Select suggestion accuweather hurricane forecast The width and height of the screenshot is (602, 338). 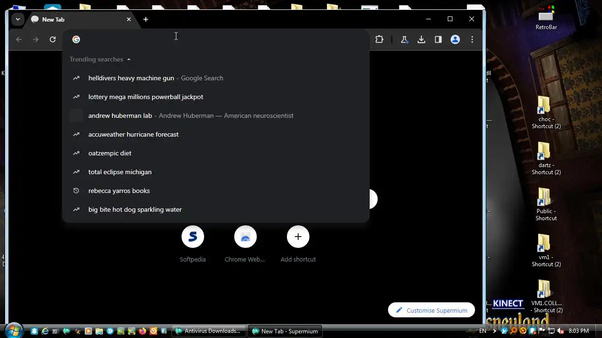coord(216,134)
